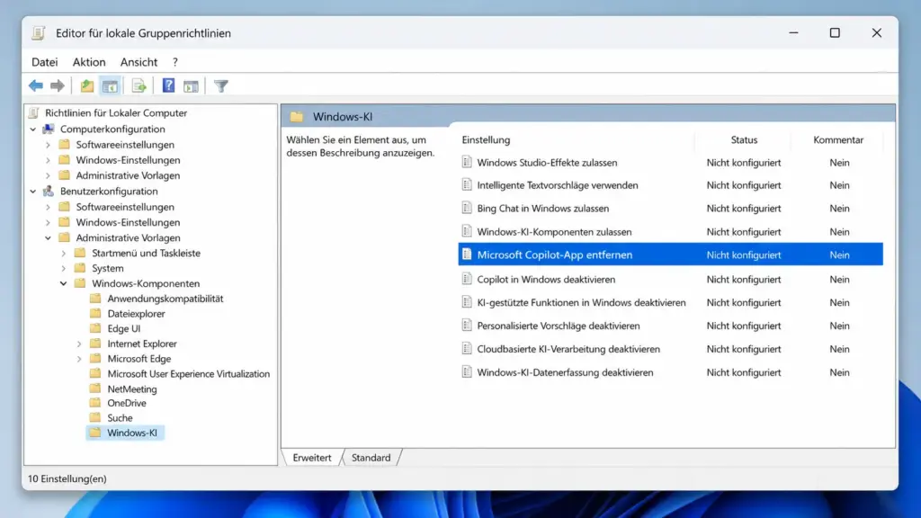Click policy icon of Windows-KI-Datenerfassung deaktivieren
This screenshot has width=921, height=518.
click(x=467, y=371)
